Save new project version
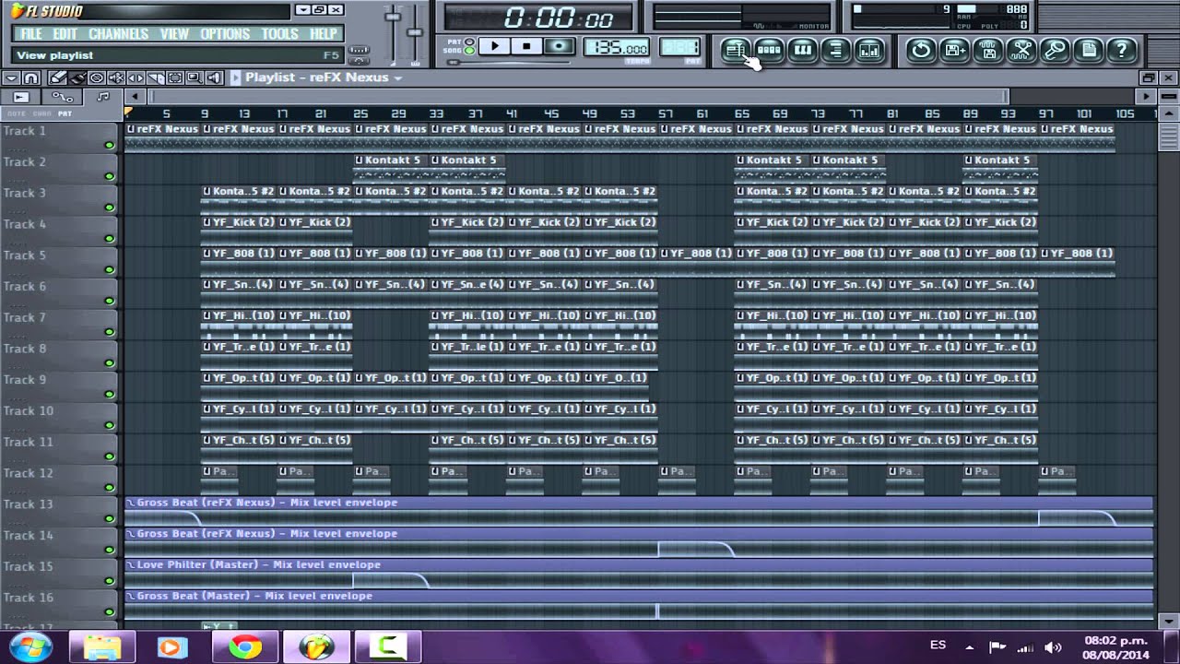This screenshot has height=664, width=1180. (954, 50)
